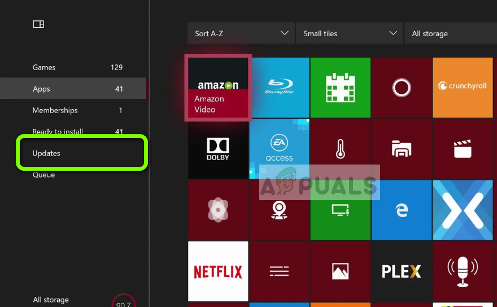The height and width of the screenshot is (307, 497).
Task: Open the three-lines text app tile
Action: pos(279,271)
